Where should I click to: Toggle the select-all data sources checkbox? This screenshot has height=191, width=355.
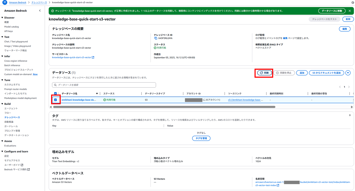(55, 94)
